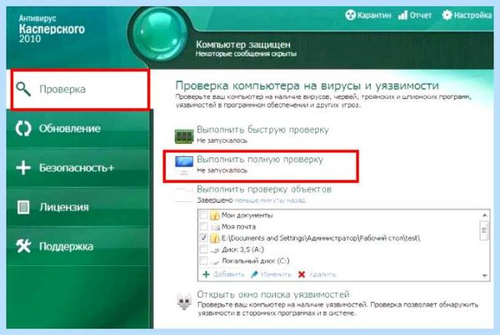Screen dimensions: 500x335
Task: Click the Добавить label in object list
Action: tap(228, 274)
